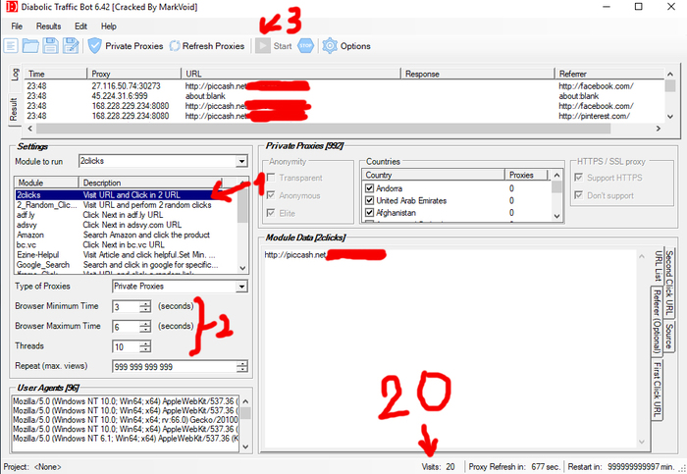Open Options with the gear icon
The image size is (687, 474).
pos(346,45)
